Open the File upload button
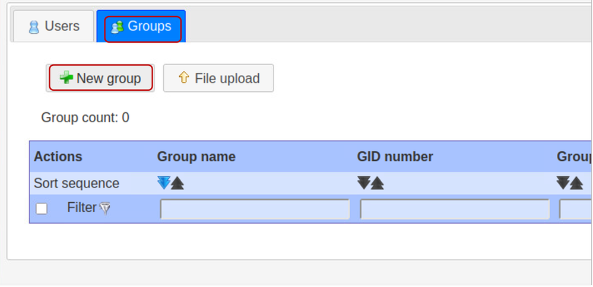 click(x=218, y=78)
